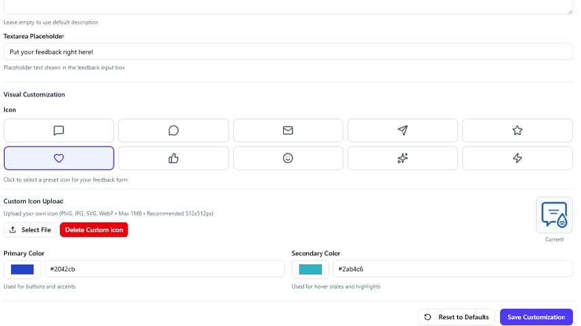Click the Primary Color hex field
581x326 pixels.
click(164, 269)
